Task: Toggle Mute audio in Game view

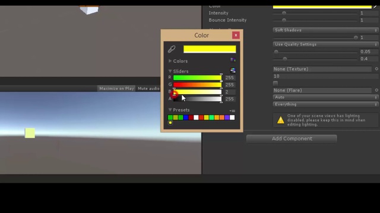Action: [x=148, y=88]
